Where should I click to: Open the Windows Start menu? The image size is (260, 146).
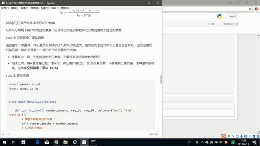[4, 142]
